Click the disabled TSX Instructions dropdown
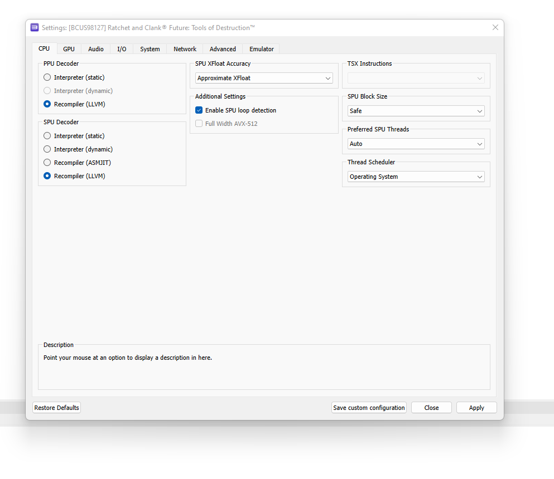 coord(415,78)
